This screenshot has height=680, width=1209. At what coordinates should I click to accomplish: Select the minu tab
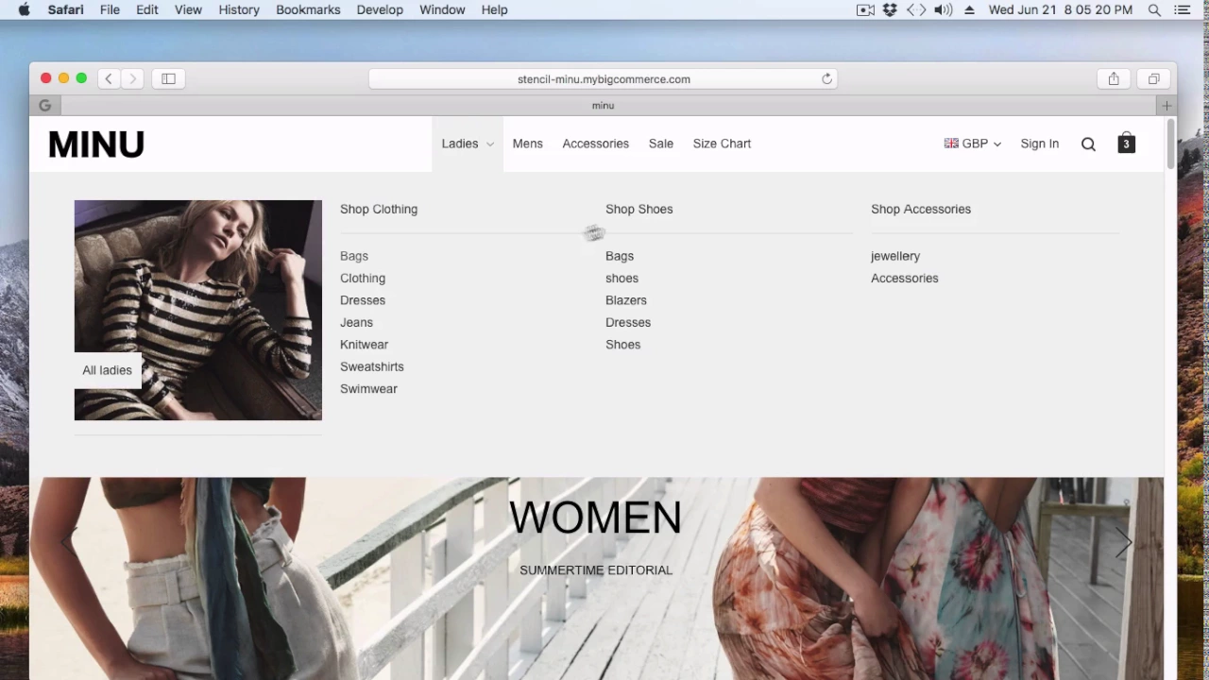click(x=603, y=106)
